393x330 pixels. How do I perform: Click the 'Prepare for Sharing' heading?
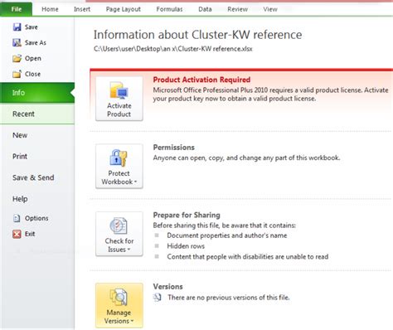pos(187,215)
